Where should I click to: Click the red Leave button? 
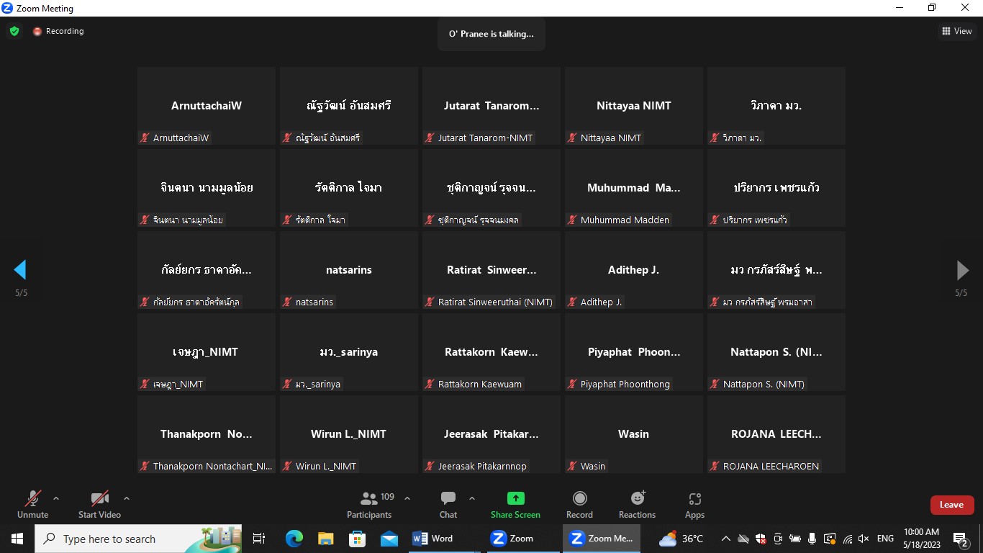(951, 505)
